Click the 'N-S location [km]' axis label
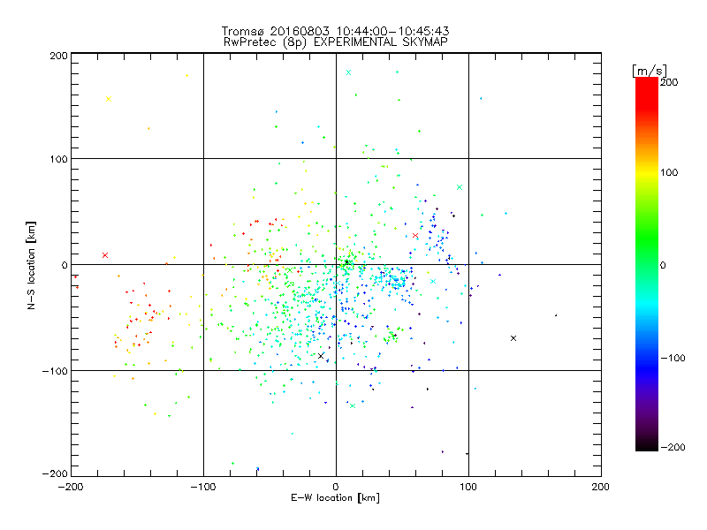The height and width of the screenshot is (530, 707). (x=31, y=266)
